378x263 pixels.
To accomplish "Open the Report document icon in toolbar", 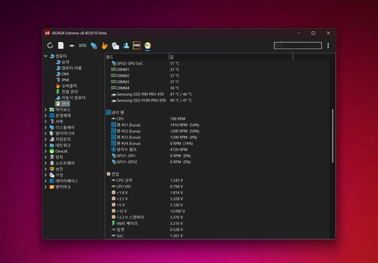I will [x=61, y=45].
